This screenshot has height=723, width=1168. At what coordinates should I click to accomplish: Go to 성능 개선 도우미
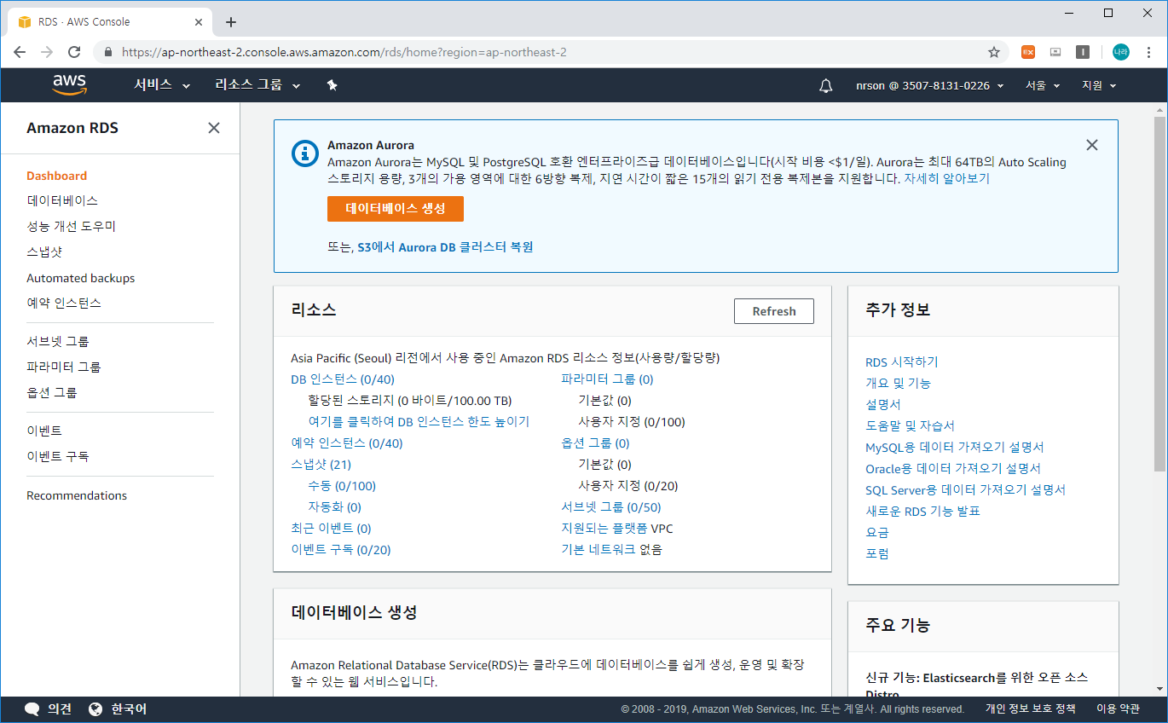pos(71,226)
